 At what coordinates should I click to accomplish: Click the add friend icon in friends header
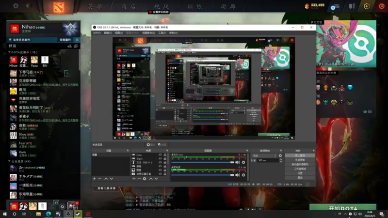pyautogui.click(x=69, y=46)
